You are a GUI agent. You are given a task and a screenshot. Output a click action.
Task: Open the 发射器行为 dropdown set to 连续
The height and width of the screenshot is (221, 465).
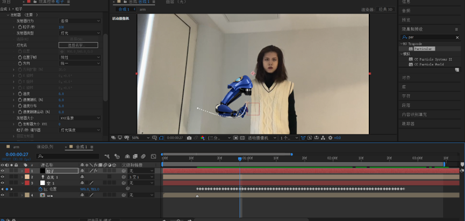(x=80, y=21)
